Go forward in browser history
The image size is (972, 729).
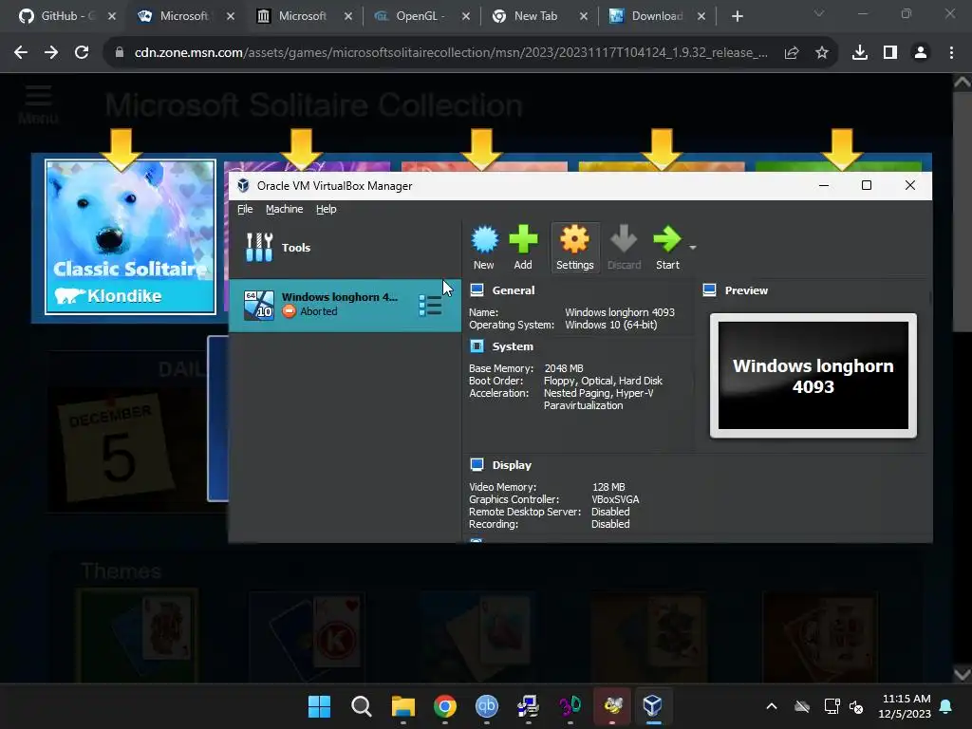coord(51,53)
